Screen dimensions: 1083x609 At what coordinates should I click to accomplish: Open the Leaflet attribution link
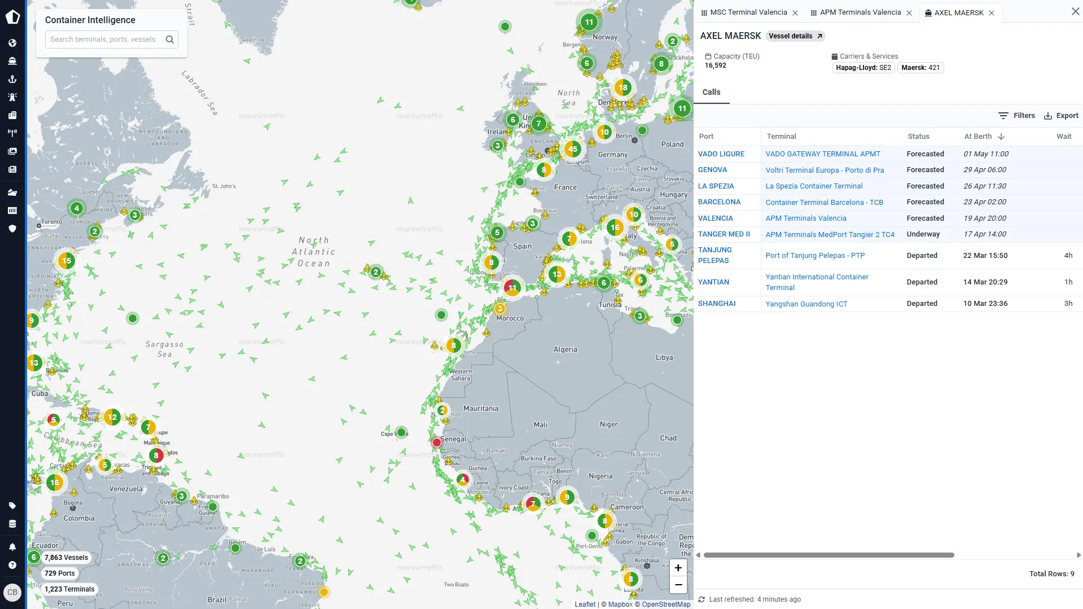[x=585, y=604]
